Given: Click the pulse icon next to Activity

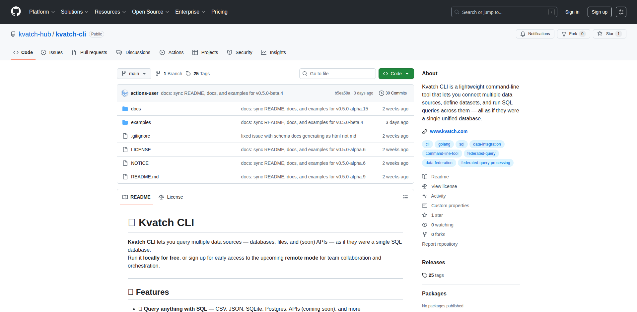Looking at the screenshot, I should (x=425, y=196).
